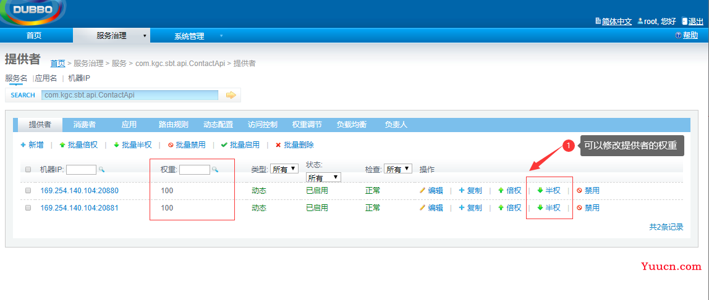Click the service name search input
Image resolution: width=709 pixels, height=300 pixels.
point(130,95)
